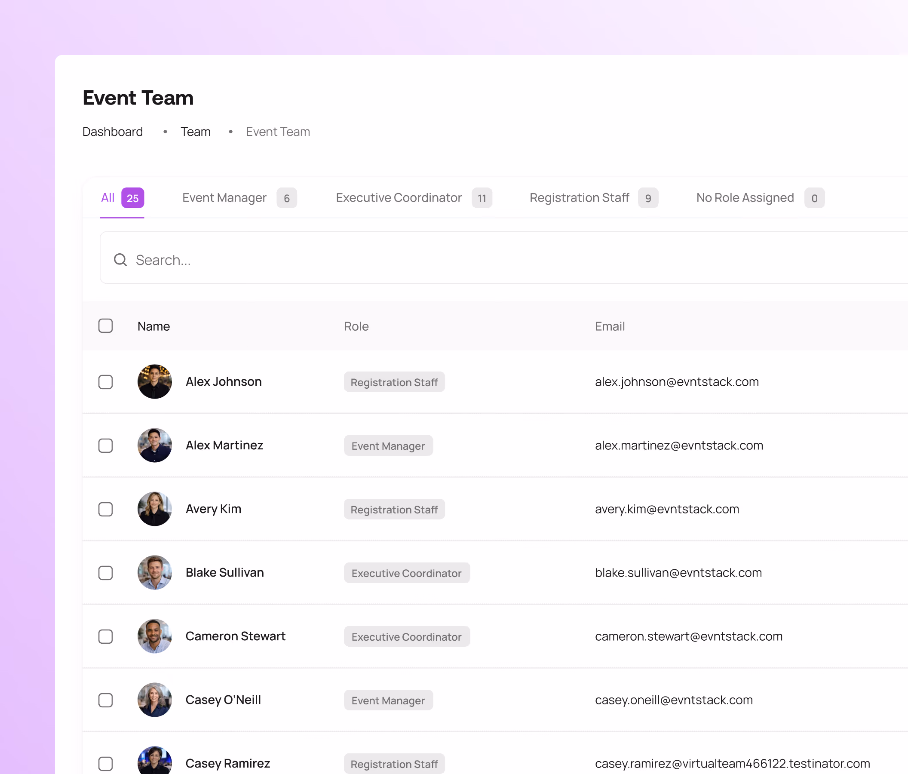Click Casey Ramirez's testinator.com email
The width and height of the screenshot is (908, 774).
(732, 764)
